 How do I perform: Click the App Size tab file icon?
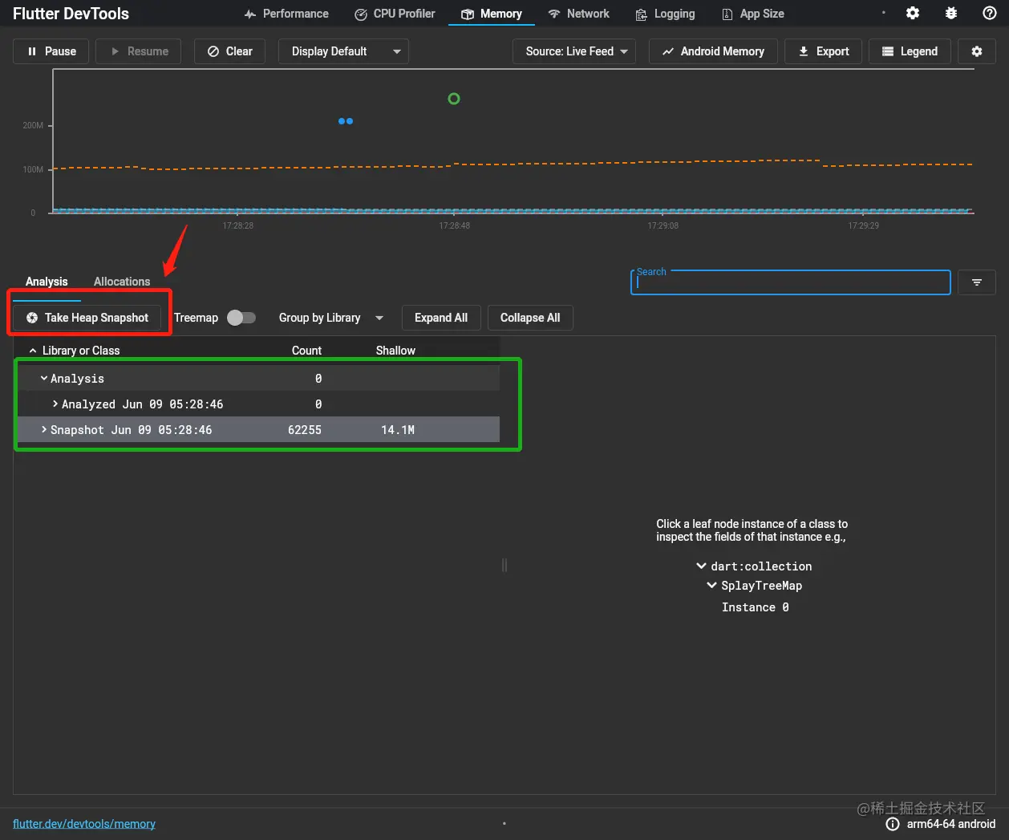(x=727, y=14)
